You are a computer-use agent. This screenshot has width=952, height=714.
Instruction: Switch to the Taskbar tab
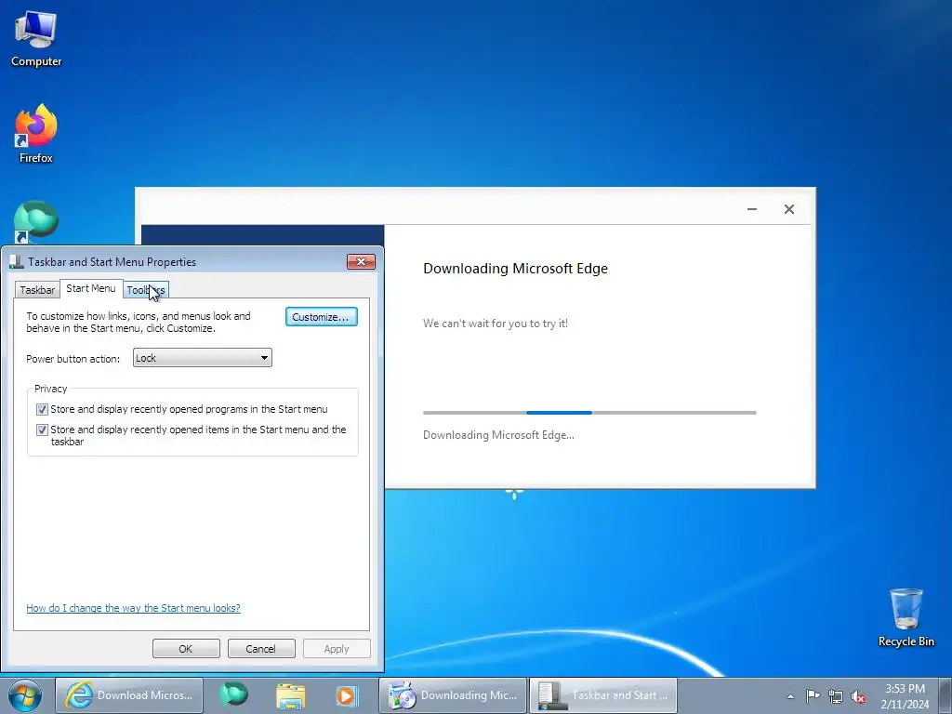37,290
